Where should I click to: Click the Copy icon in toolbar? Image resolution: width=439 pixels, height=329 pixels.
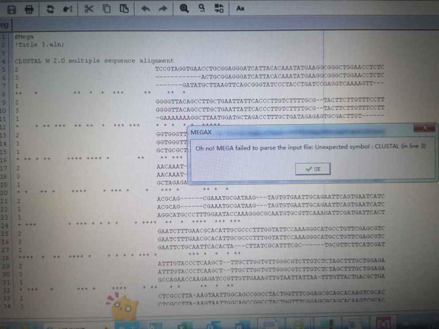pos(106,9)
